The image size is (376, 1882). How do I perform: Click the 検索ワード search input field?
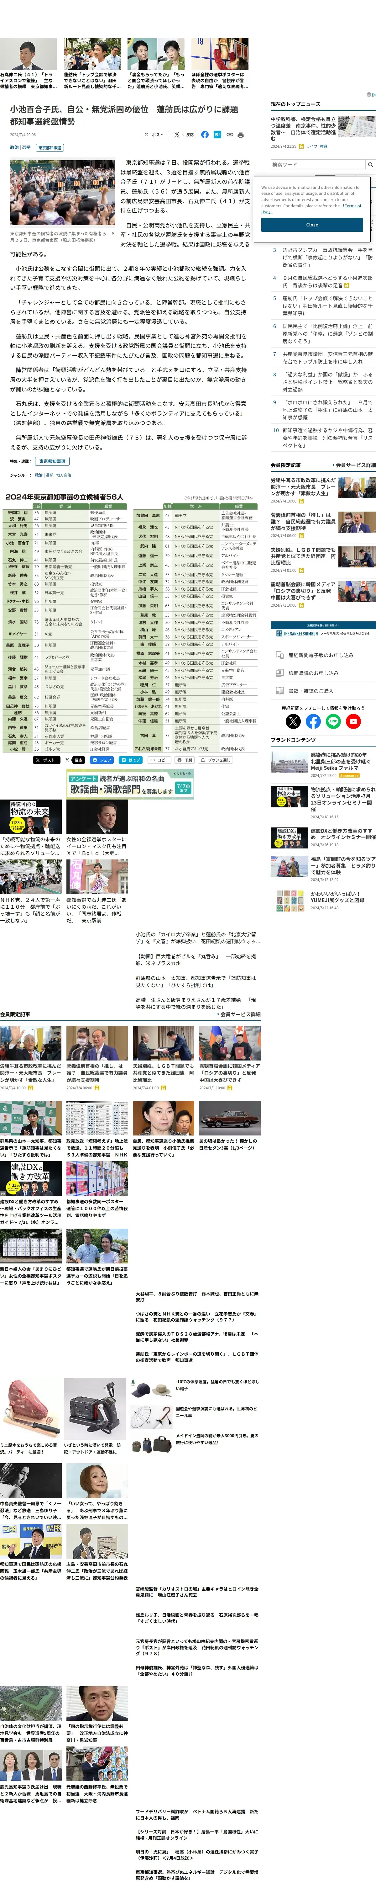[x=318, y=164]
